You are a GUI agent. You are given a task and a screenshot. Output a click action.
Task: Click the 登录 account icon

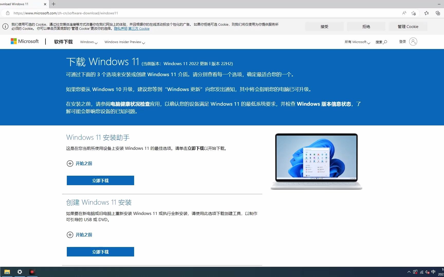(x=413, y=41)
